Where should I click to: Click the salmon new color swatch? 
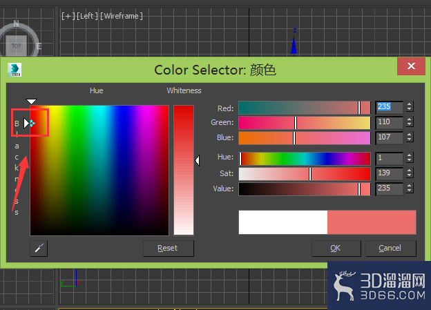pos(372,222)
